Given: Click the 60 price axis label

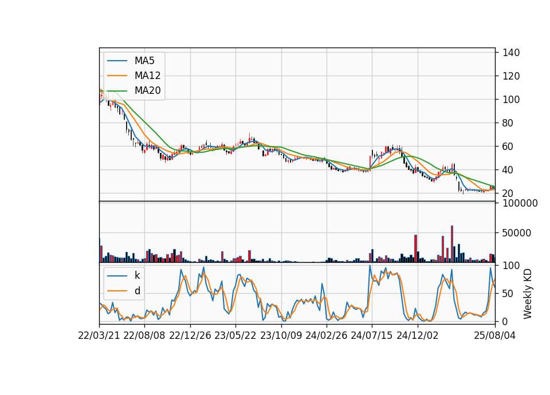Looking at the screenshot, I should coord(508,147).
